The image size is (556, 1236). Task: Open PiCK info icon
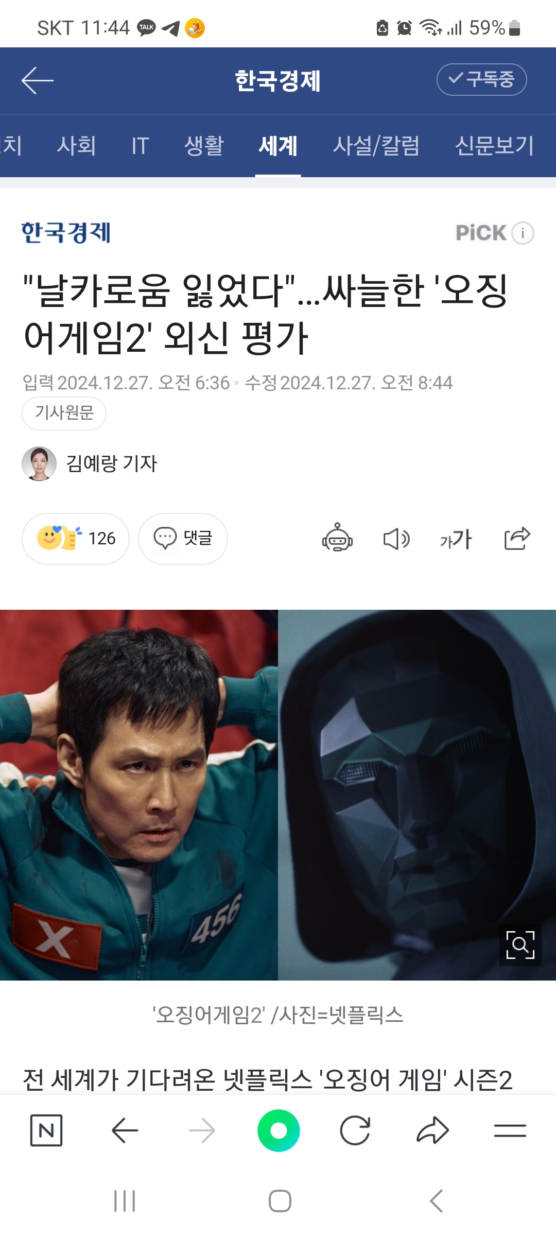523,233
